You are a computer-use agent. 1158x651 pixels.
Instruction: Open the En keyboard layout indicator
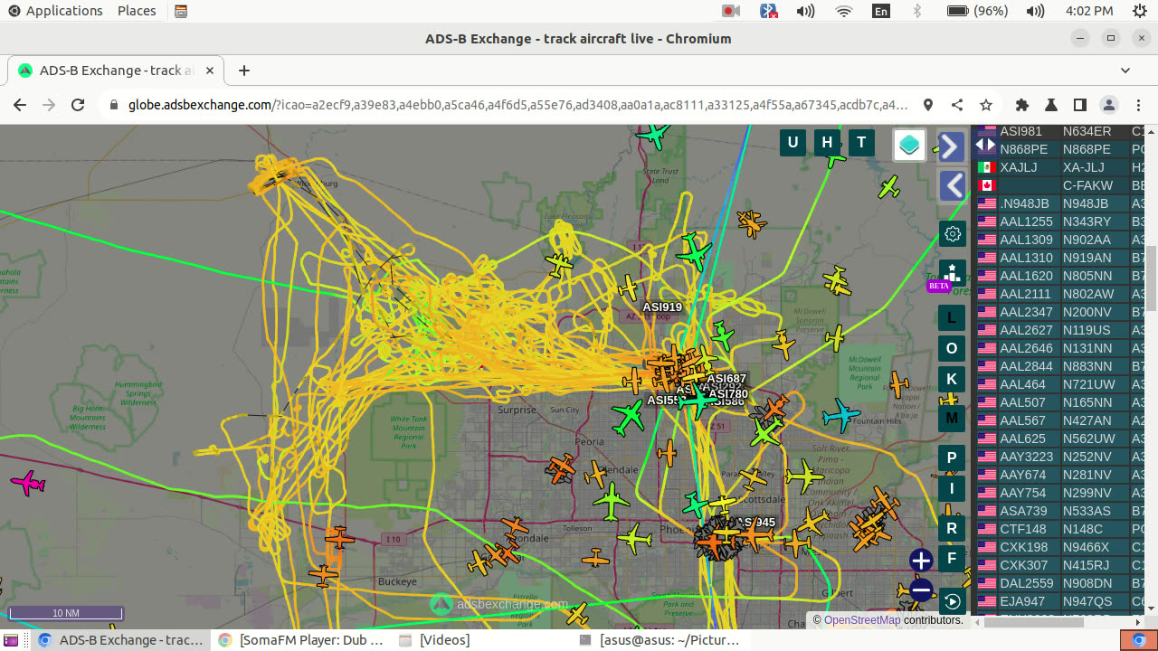(880, 11)
